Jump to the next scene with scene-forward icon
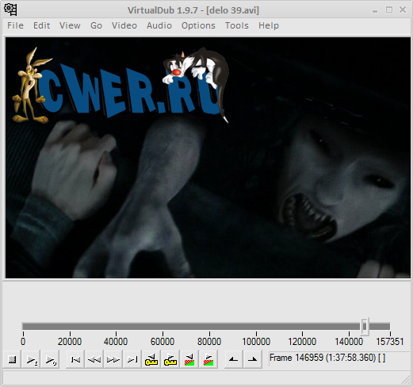This screenshot has height=387, width=413. tap(208, 359)
